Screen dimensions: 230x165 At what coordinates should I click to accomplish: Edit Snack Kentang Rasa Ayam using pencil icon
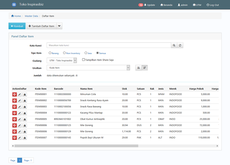click(19, 101)
